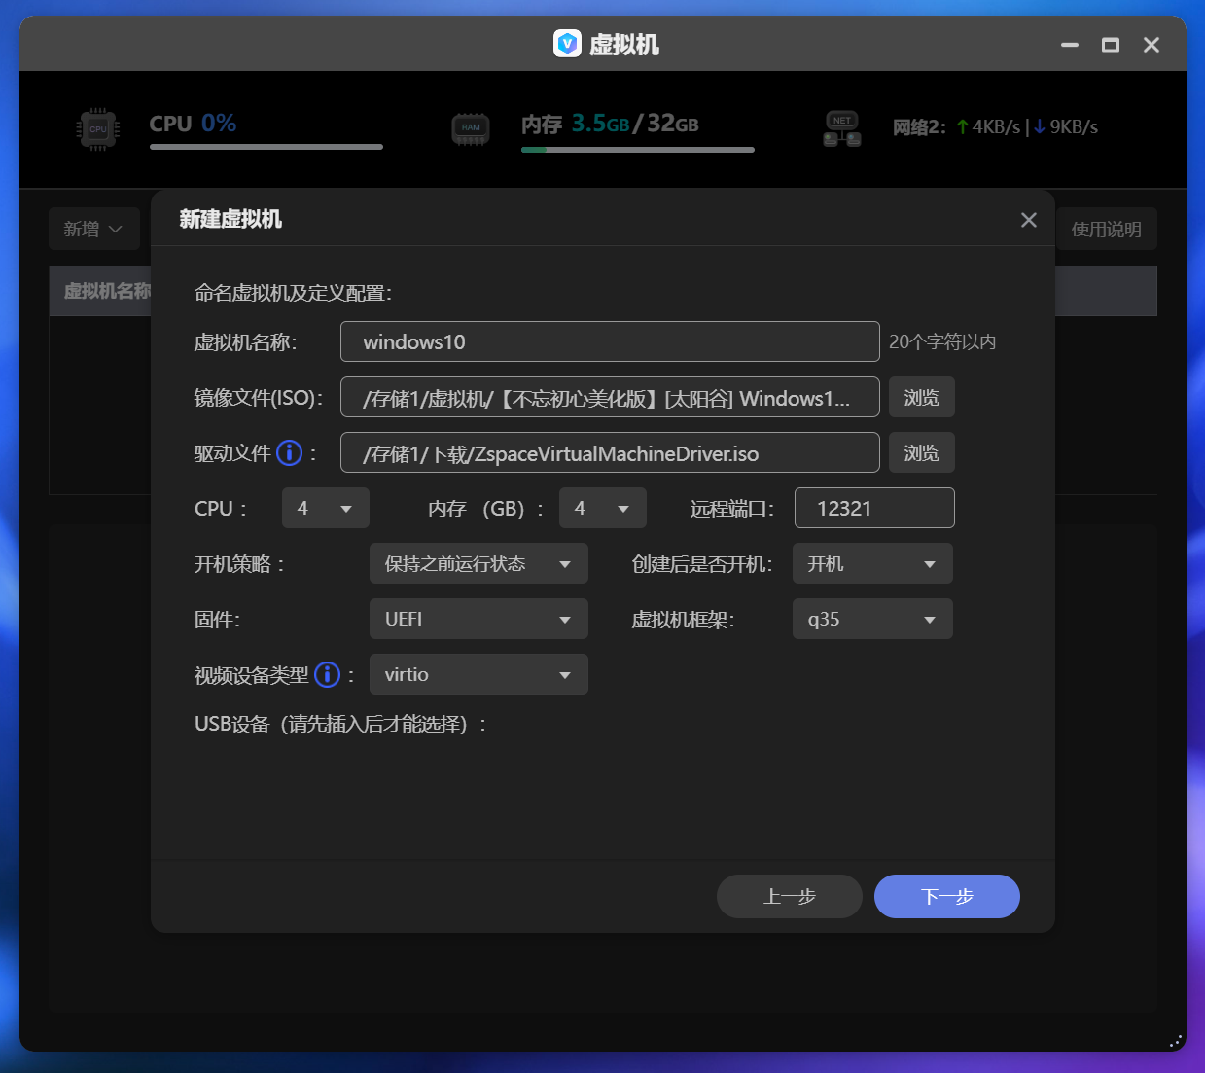Open the memory GB dropdown

[x=603, y=508]
